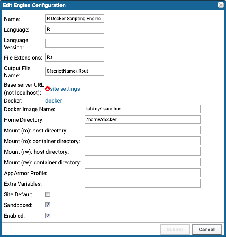Click the "Docker:" label
The height and width of the screenshot is (237, 226).
(13, 101)
